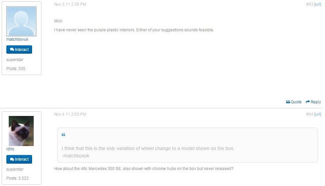Click speech bubble icon in matchboxuk's Interact button
Screen dimensions: 325x186
pos(12,49)
